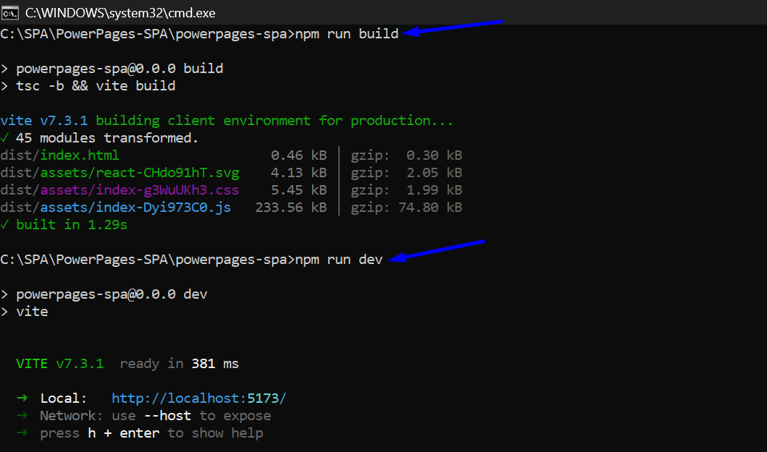Click the green arrow next to Local
Image resolution: width=767 pixels, height=452 pixels.
(21, 398)
